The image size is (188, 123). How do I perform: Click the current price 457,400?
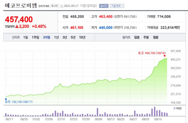(x=19, y=19)
